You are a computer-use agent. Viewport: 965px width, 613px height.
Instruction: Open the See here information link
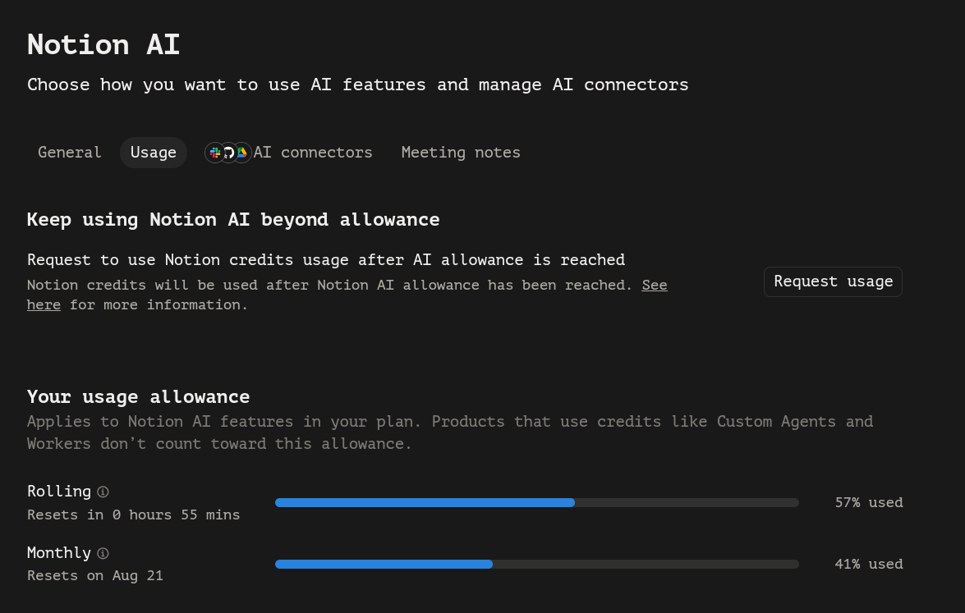(655, 286)
